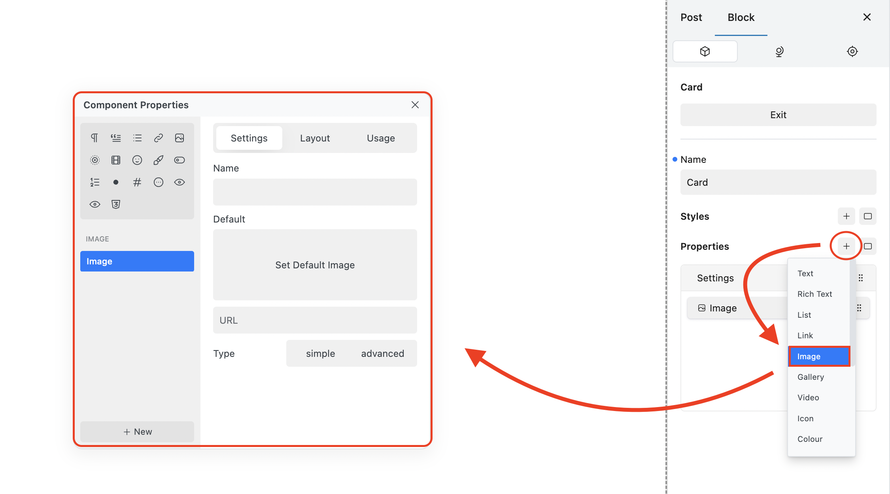890x494 pixels.
Task: Click the URL input field
Action: tap(315, 320)
